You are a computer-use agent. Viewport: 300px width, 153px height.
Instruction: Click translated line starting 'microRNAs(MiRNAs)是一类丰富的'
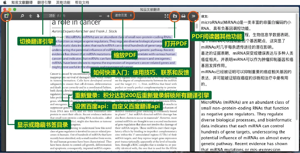(x=246, y=22)
